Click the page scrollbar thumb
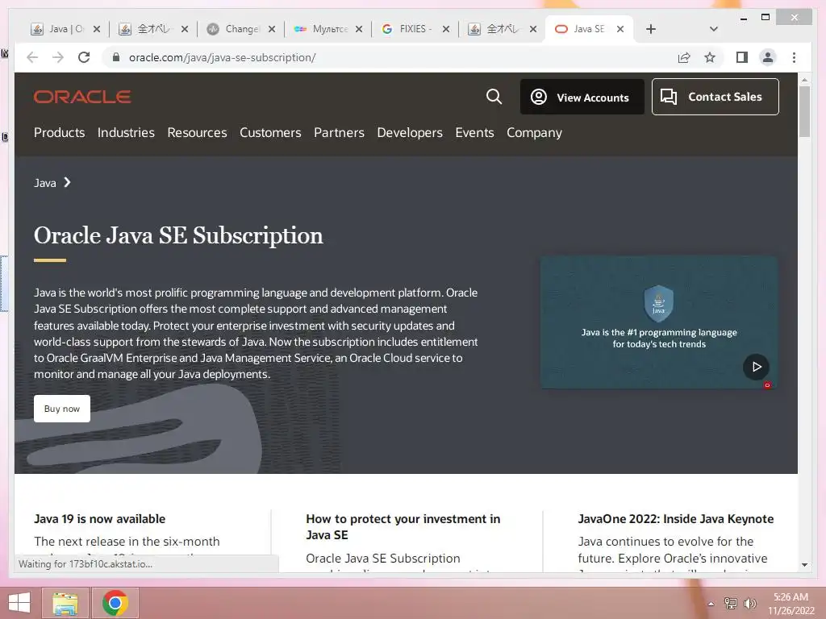Viewport: 826px width, 619px height. 804,111
